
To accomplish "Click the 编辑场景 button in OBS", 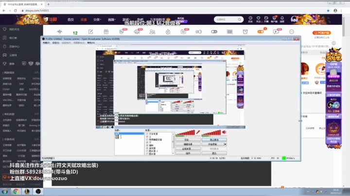I will point(188,144).
